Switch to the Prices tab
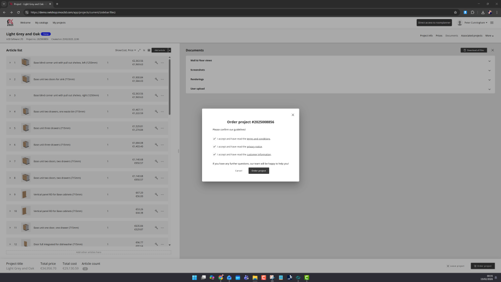 (x=439, y=36)
